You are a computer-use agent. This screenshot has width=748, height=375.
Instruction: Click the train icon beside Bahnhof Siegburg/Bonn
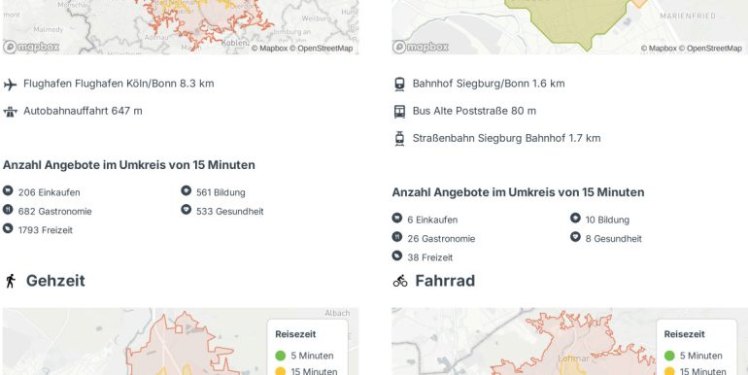(x=400, y=84)
